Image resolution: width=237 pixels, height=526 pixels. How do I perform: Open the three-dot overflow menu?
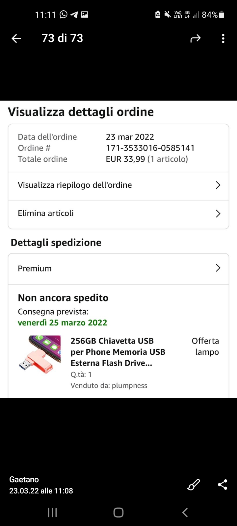(x=223, y=39)
